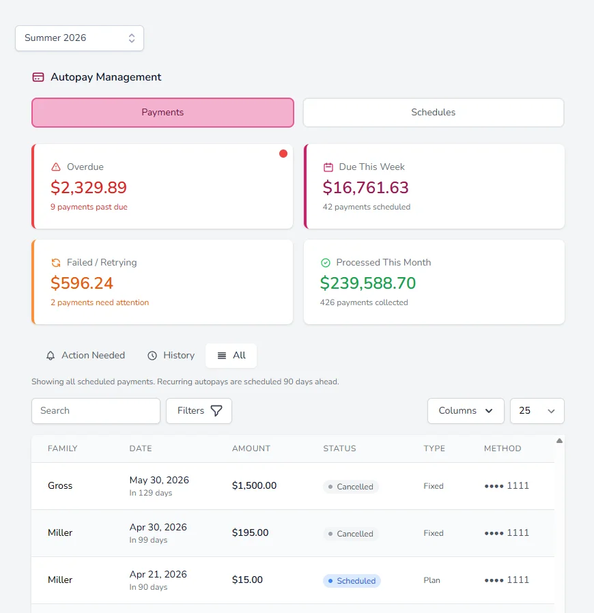Open the Summer 2026 term selector
This screenshot has width=594, height=613.
79,38
